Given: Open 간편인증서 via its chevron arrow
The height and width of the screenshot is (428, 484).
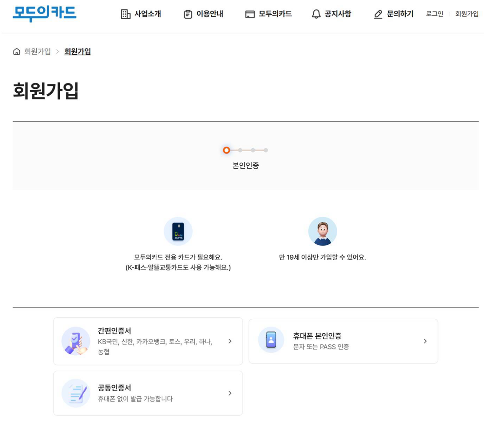Looking at the screenshot, I should 230,341.
